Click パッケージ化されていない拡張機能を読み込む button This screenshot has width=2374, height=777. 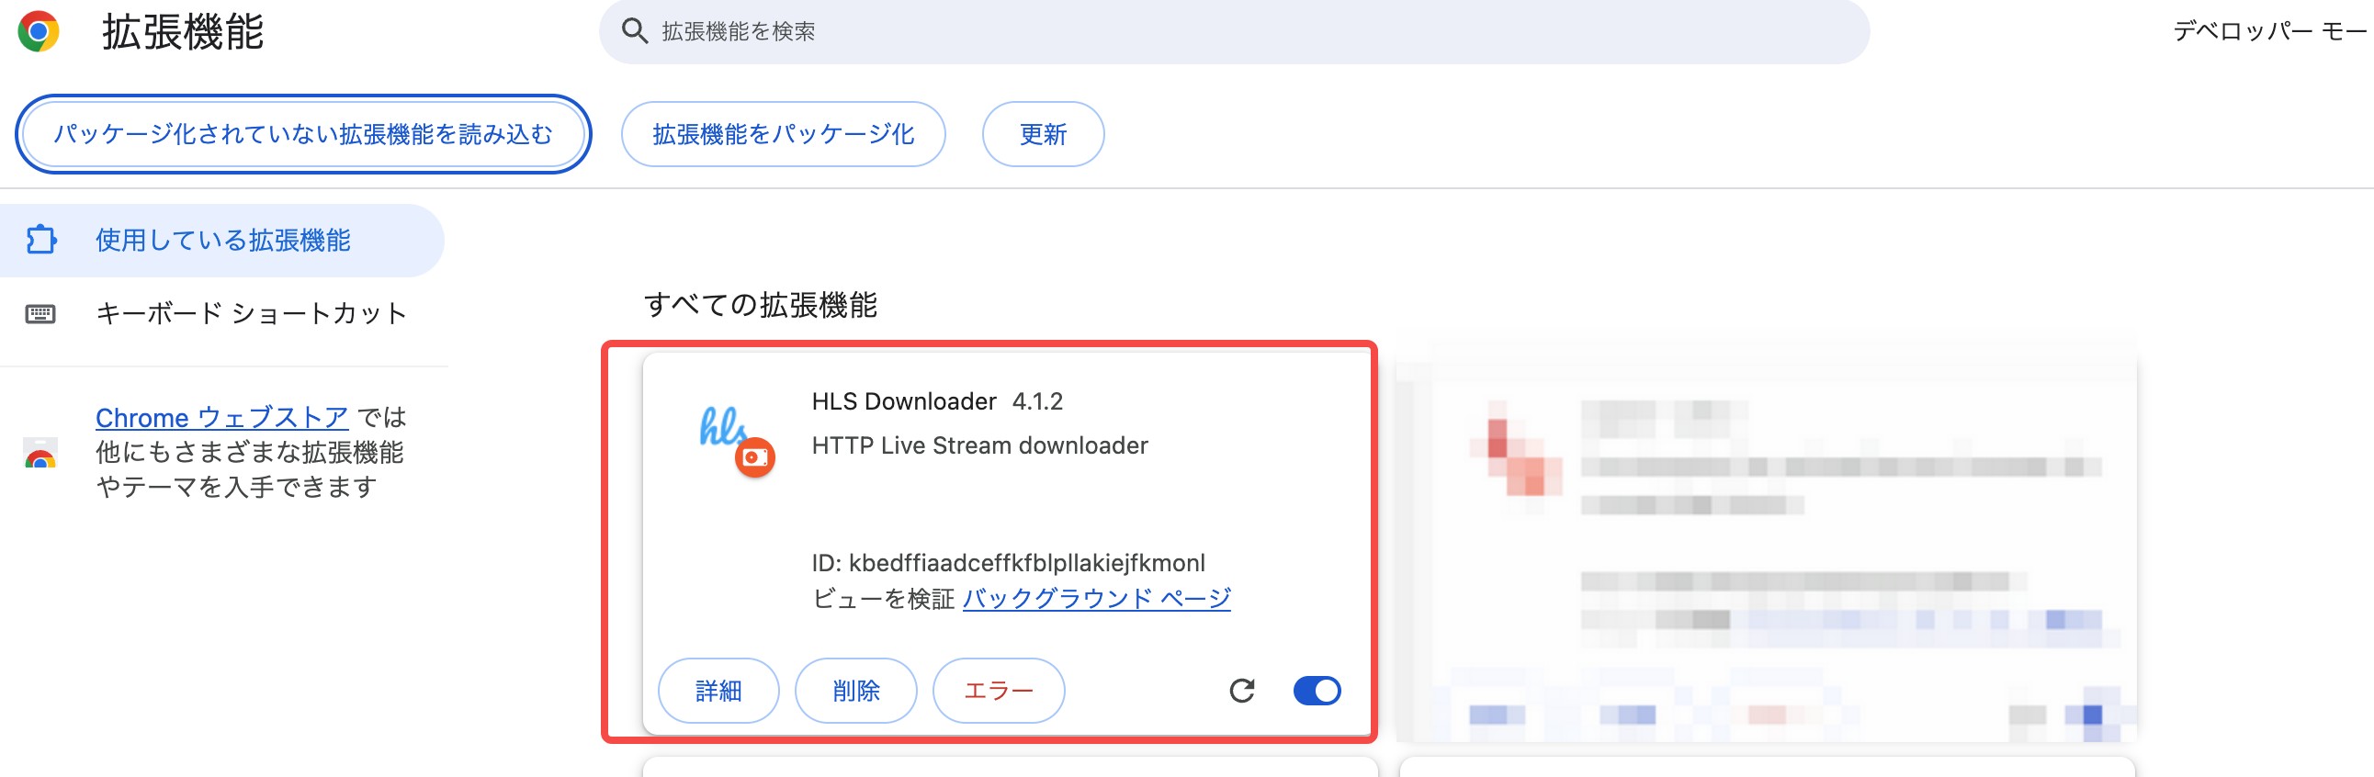coord(303,135)
